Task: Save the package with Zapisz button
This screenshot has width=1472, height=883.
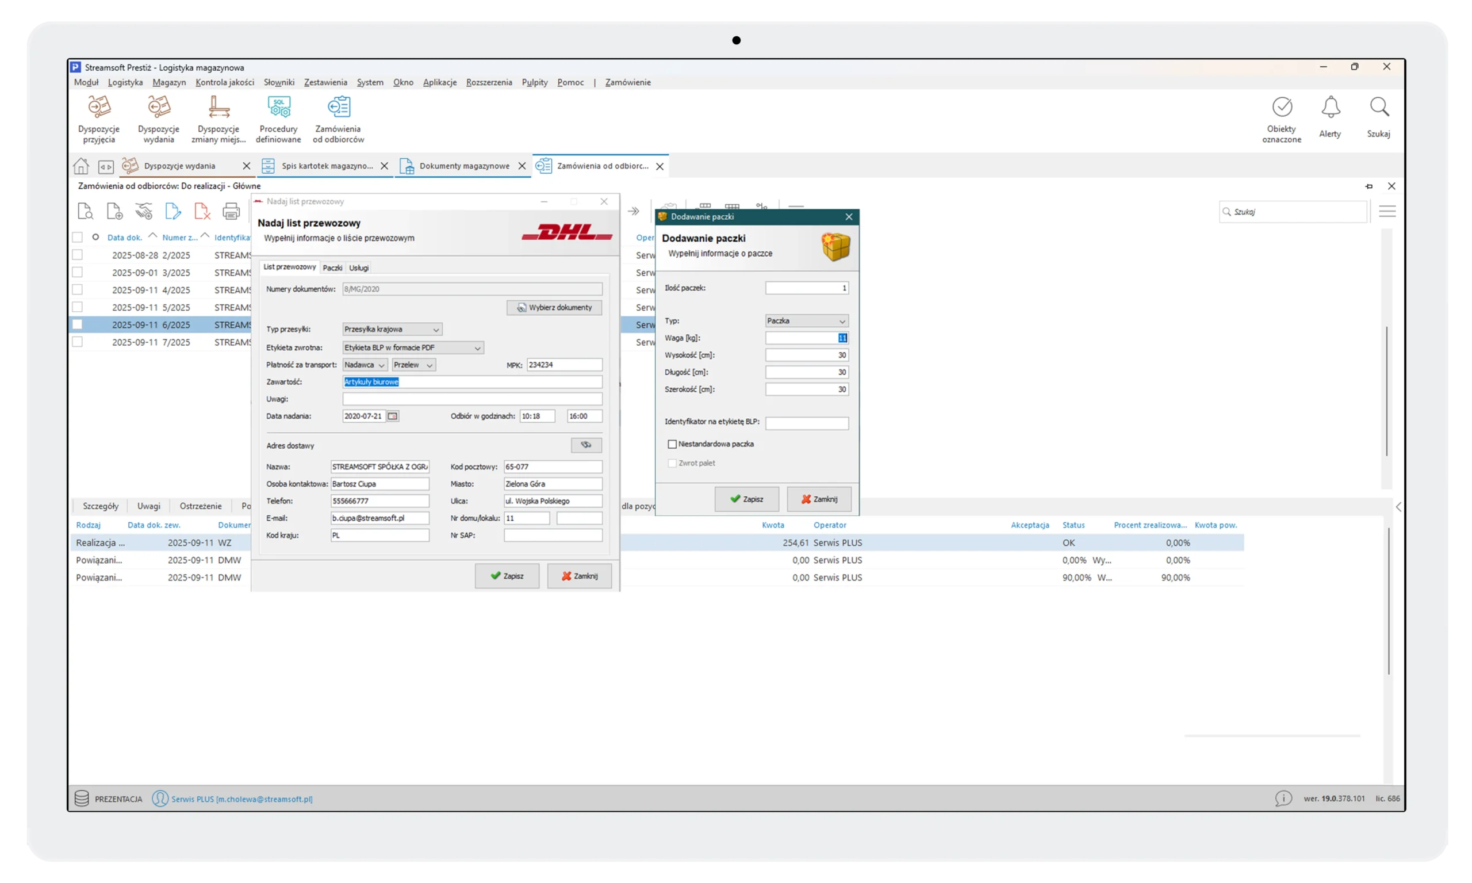Action: coord(747,499)
